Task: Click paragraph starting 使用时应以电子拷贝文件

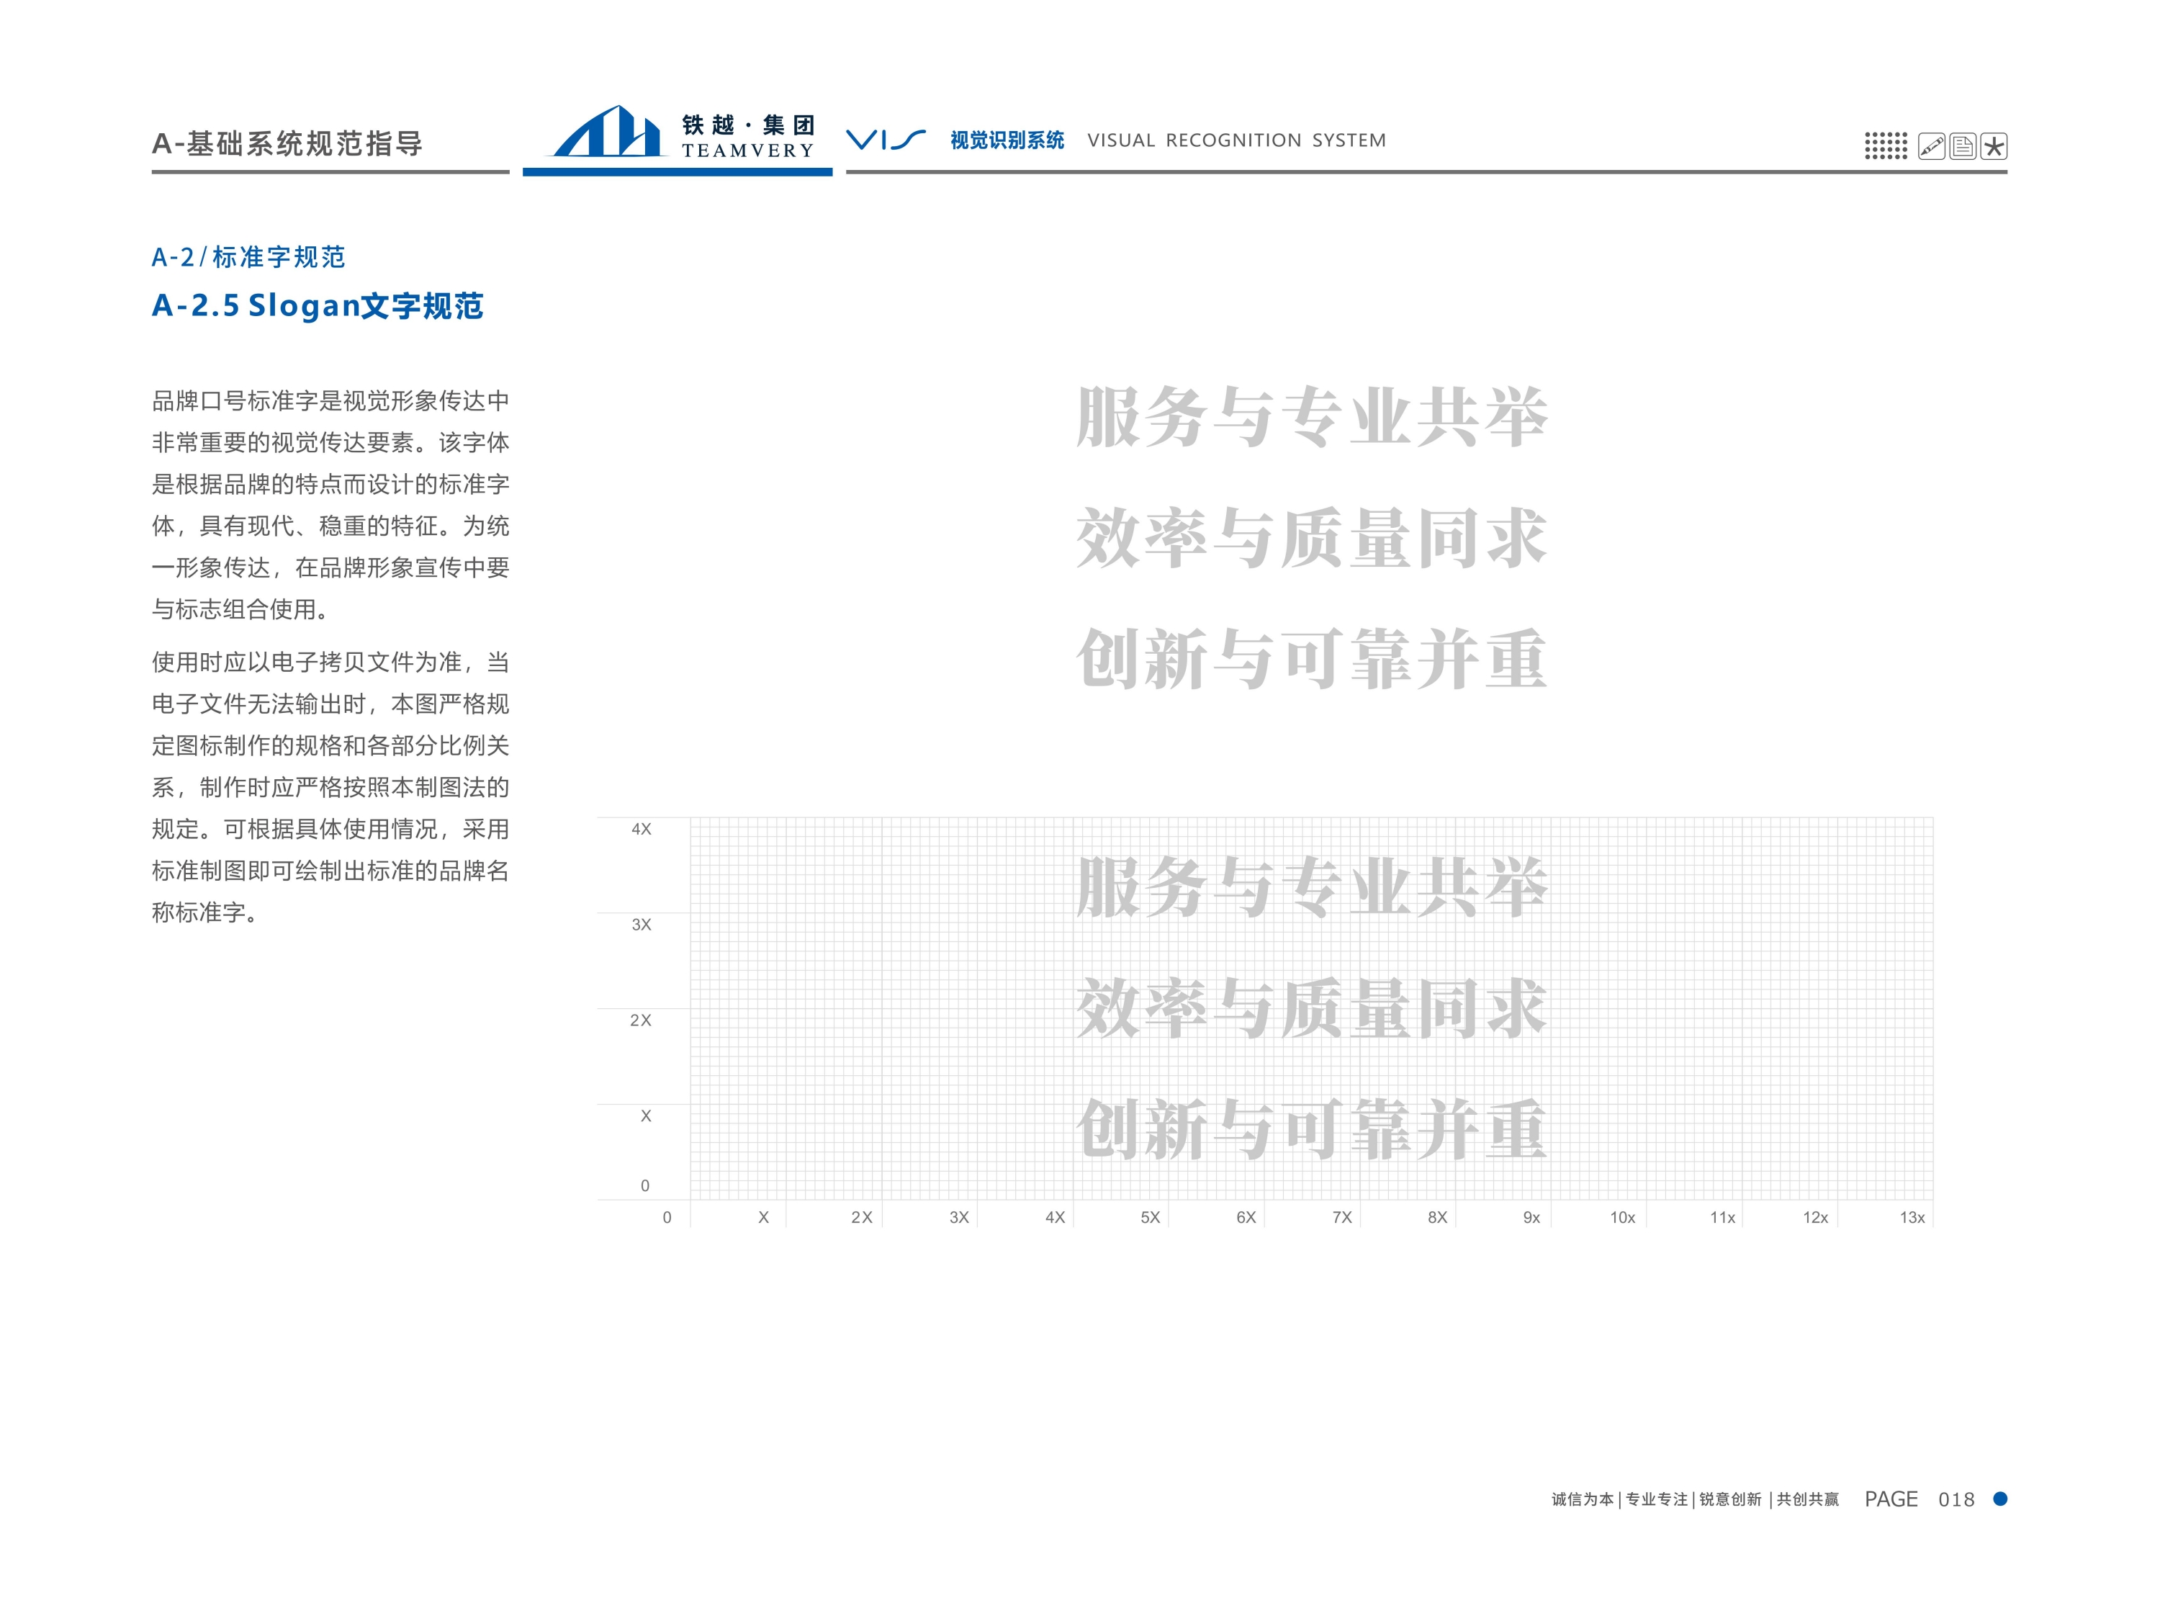Action: pos(330,787)
